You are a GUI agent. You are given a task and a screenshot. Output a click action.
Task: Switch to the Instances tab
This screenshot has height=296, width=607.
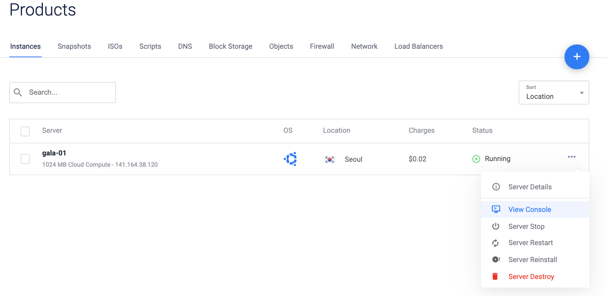[25, 46]
